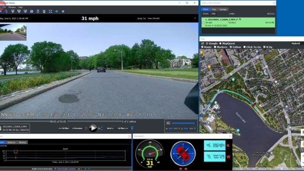Enable the Markers checkbox
Screen dimensions: 304x171
(x=215, y=47)
